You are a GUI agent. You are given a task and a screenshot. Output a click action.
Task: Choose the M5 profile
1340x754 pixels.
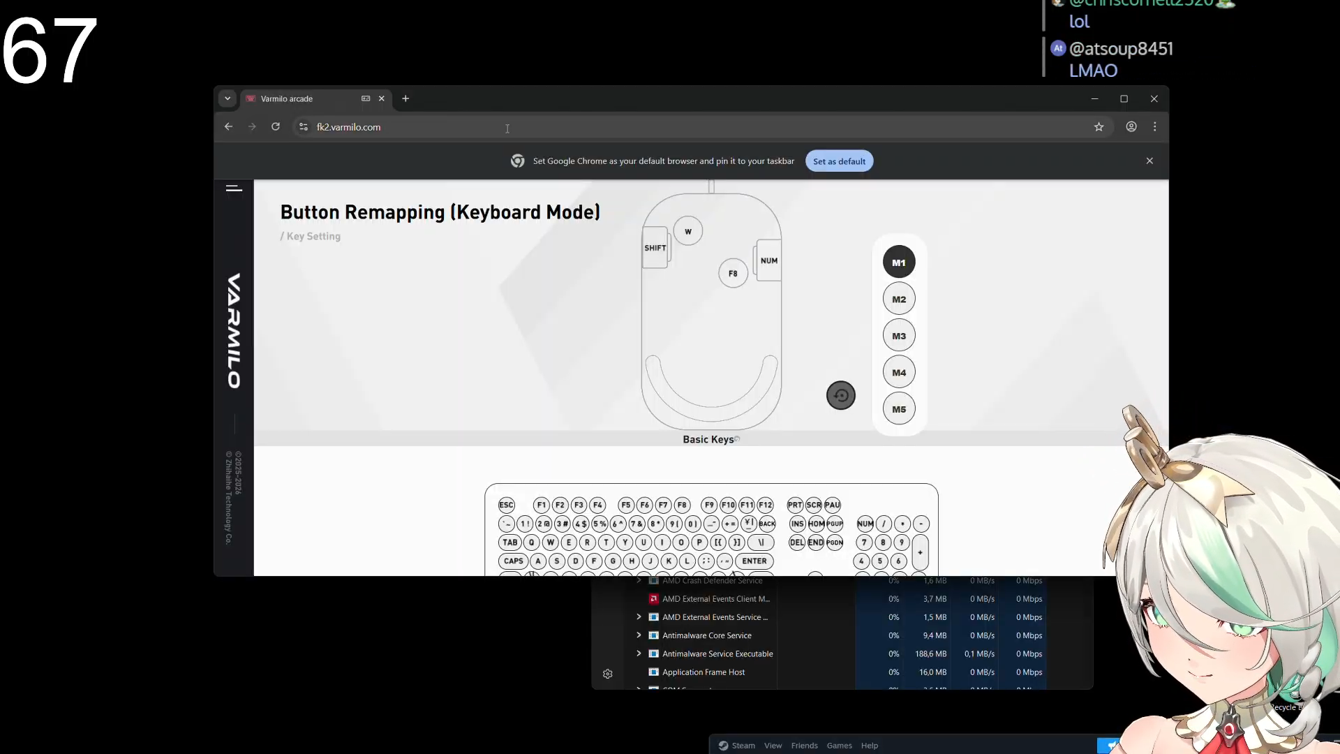click(898, 409)
